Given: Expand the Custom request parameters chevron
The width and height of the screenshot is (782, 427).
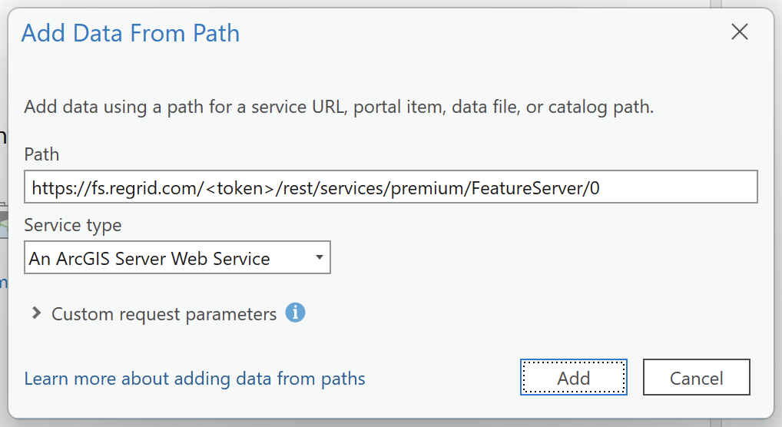Looking at the screenshot, I should pos(36,313).
